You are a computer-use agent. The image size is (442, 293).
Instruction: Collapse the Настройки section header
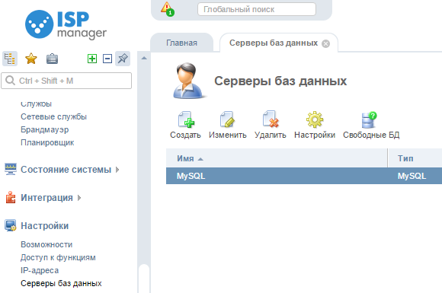pyautogui.click(x=44, y=226)
